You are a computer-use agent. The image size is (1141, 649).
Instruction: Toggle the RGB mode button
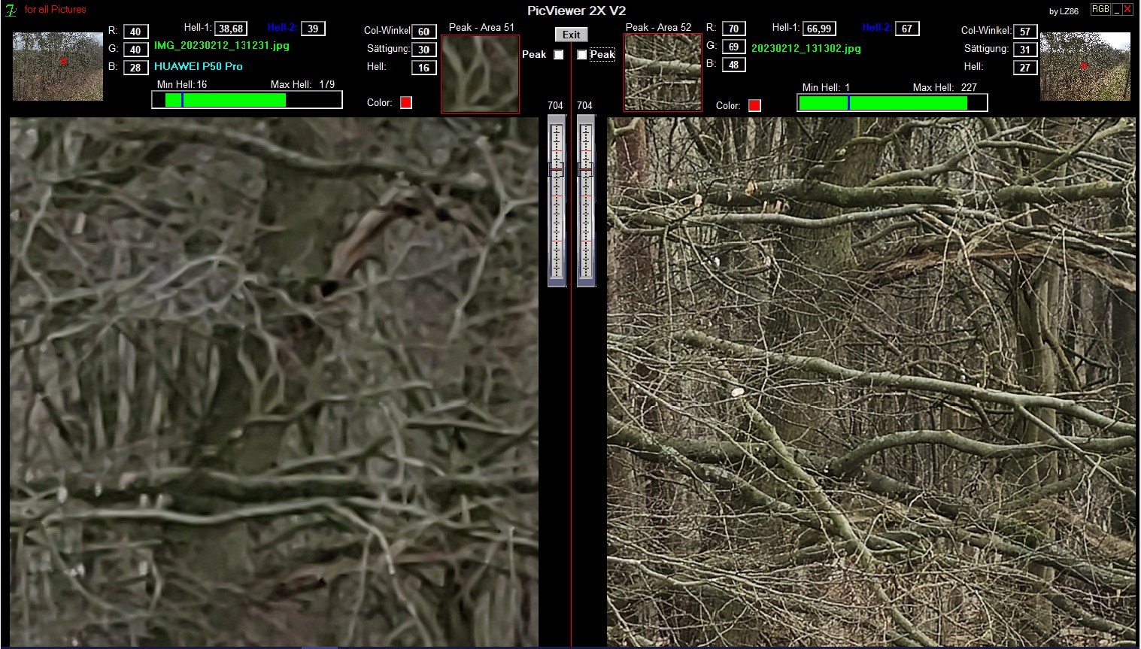[x=1100, y=9]
